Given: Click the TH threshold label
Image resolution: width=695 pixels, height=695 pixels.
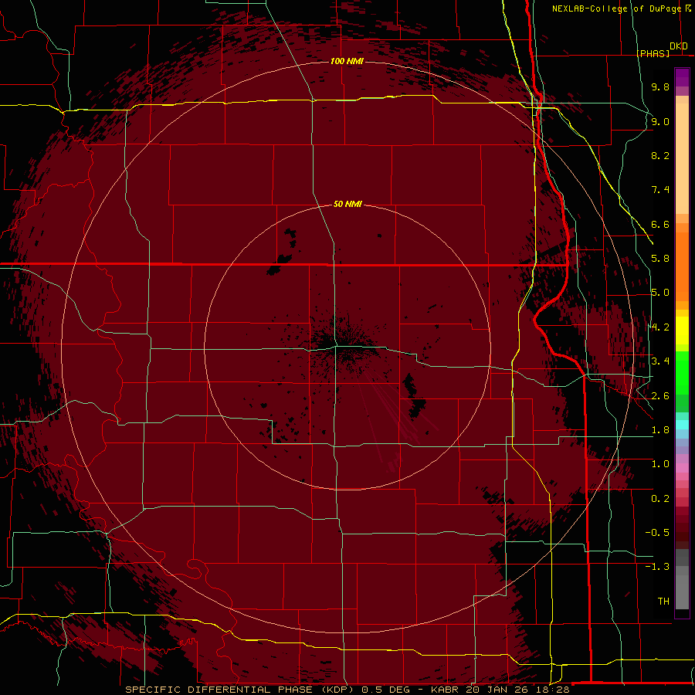Looking at the screenshot, I should tap(663, 602).
